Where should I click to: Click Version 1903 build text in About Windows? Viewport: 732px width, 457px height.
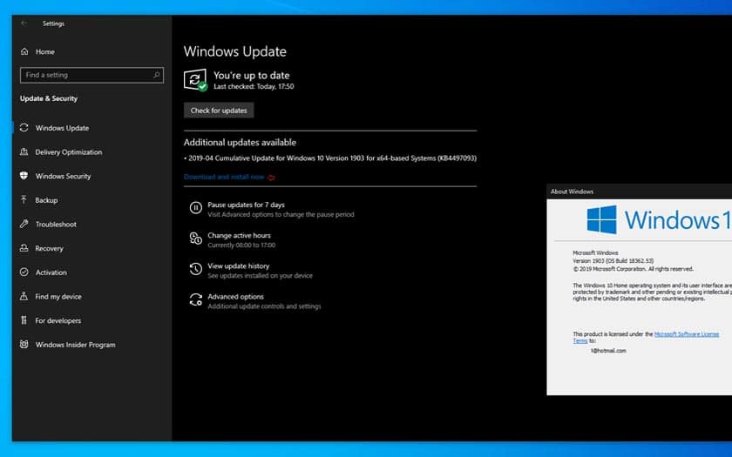613,260
